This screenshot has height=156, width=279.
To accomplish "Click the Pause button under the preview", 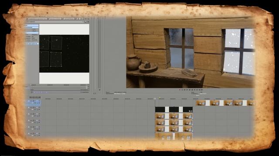I will point(190,90).
